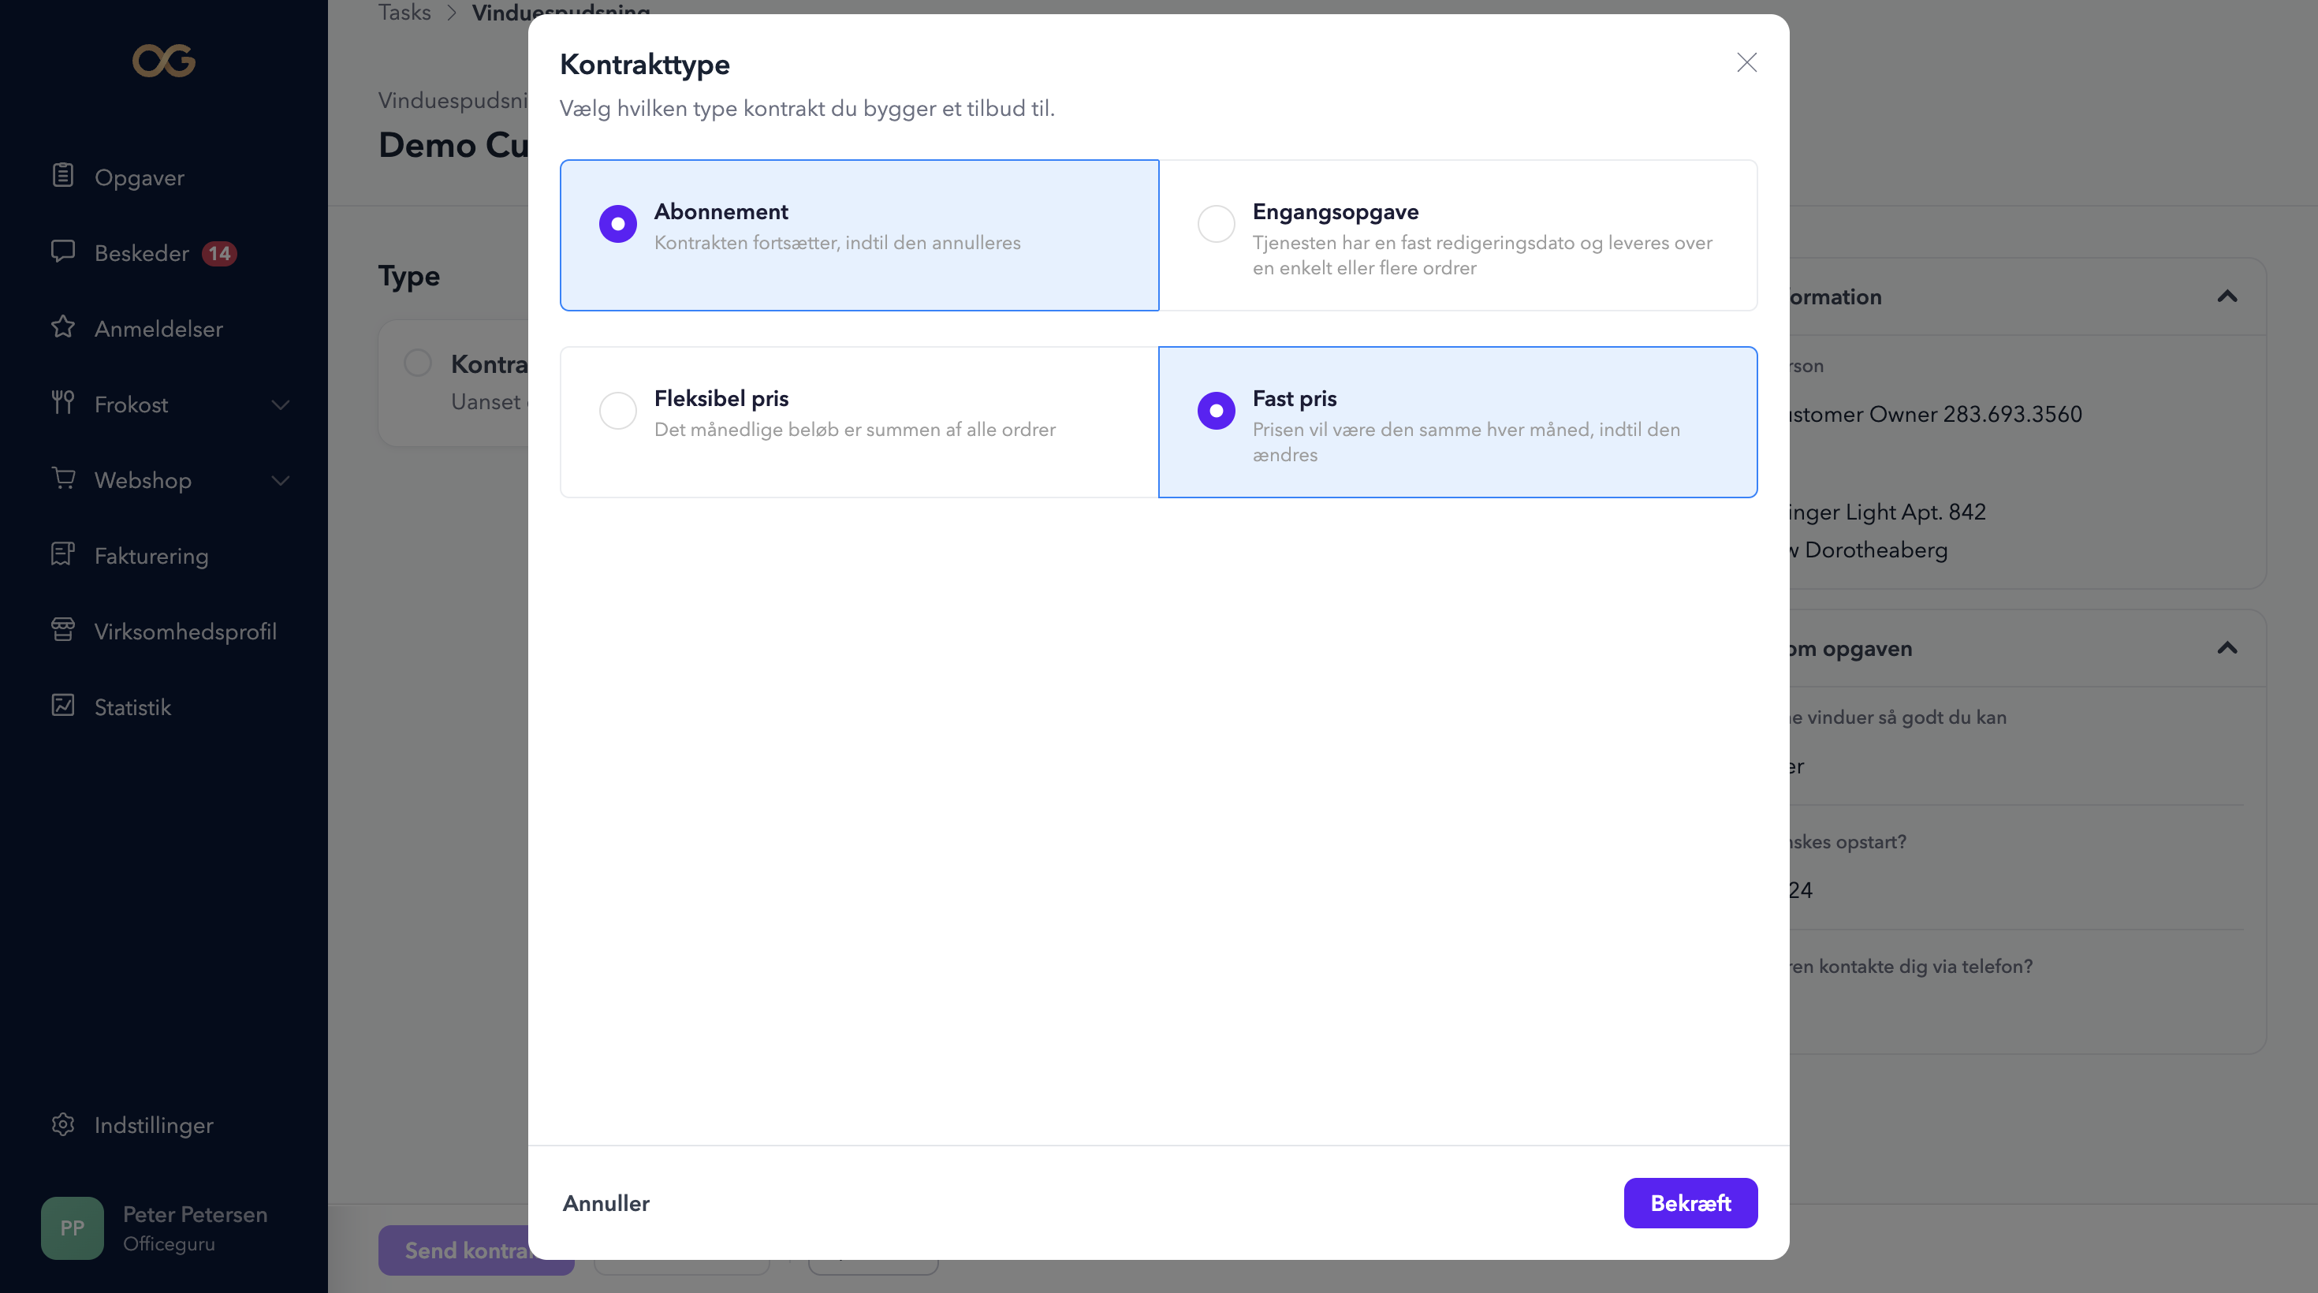Close the Kontrakttype dialog with the X

tap(1746, 62)
